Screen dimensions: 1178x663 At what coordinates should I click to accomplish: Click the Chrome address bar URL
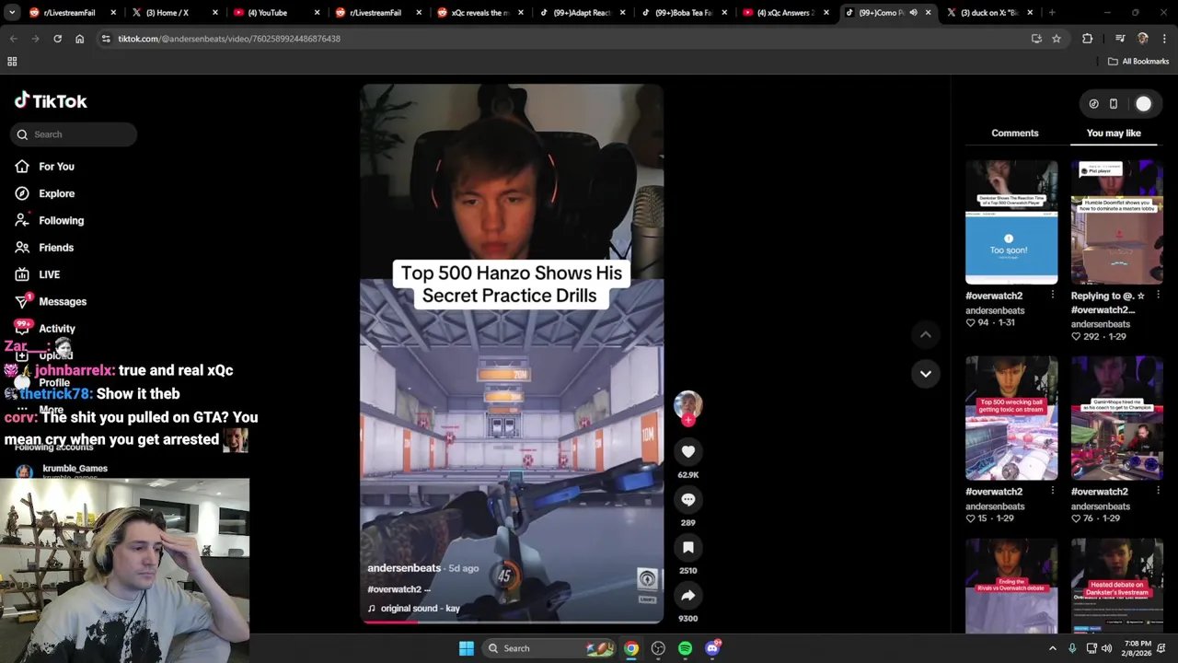[228, 39]
